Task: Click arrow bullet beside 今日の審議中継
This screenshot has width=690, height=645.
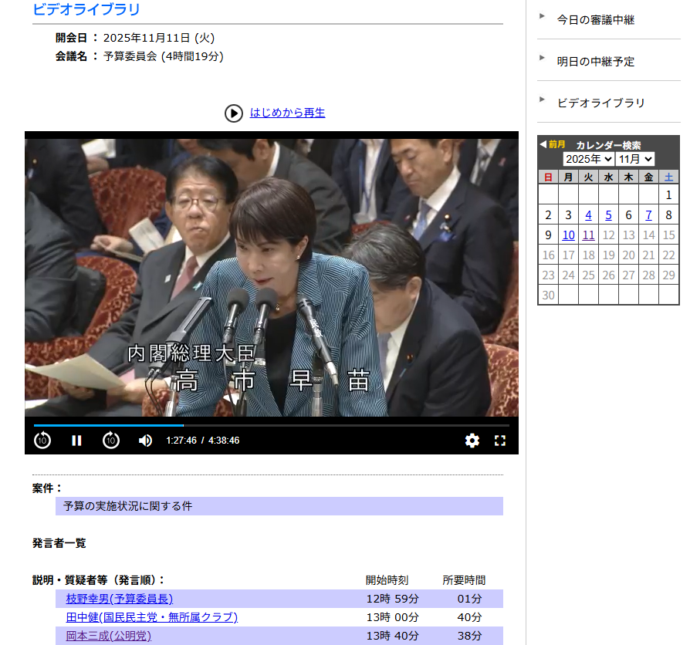Action: click(x=542, y=16)
